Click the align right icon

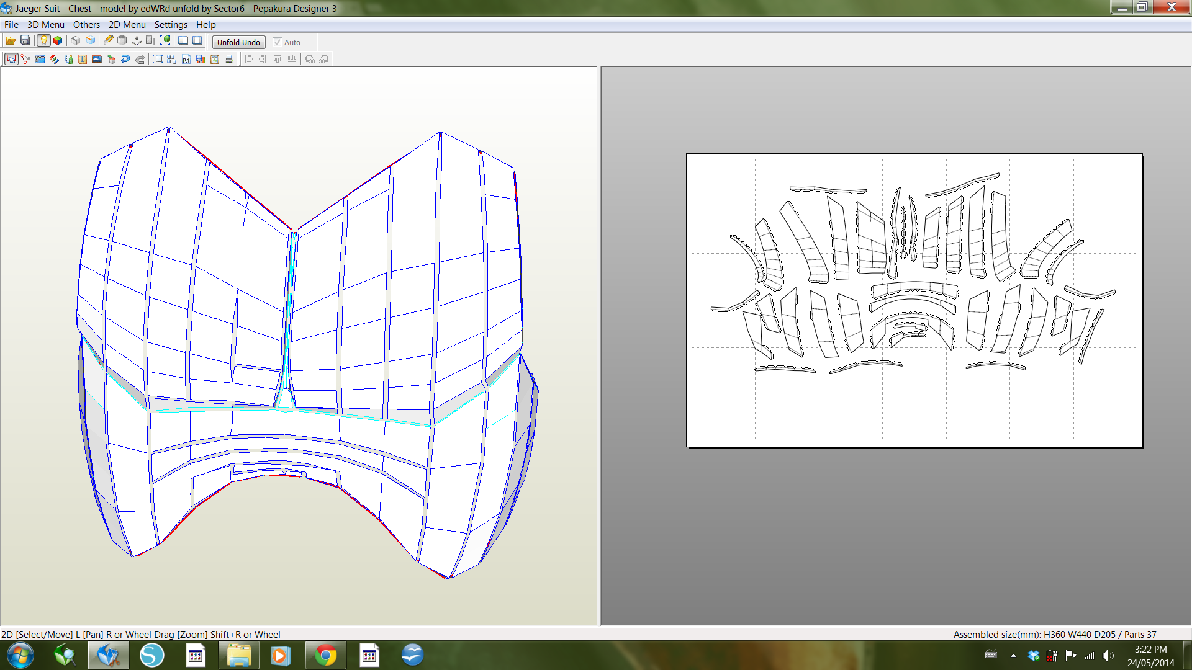pos(263,59)
